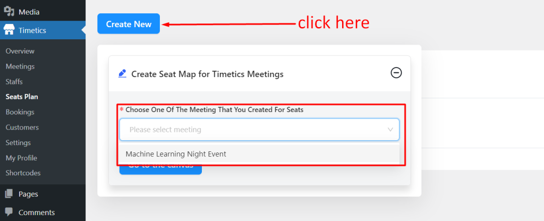The image size is (544, 221).
Task: Click the pencil edit icon beside title
Action: coord(123,73)
